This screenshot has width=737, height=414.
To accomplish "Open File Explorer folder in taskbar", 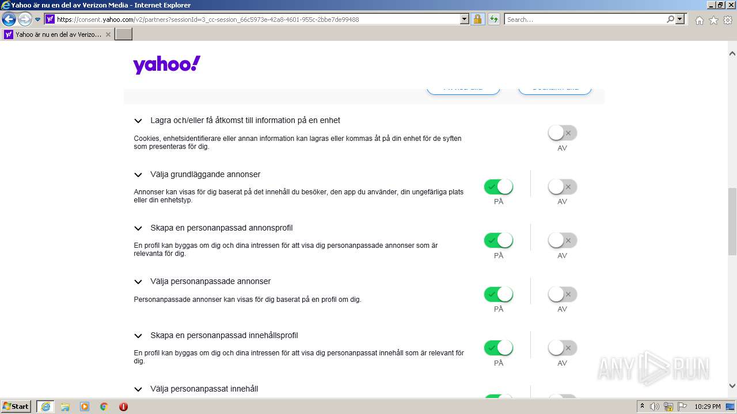I will (x=65, y=407).
